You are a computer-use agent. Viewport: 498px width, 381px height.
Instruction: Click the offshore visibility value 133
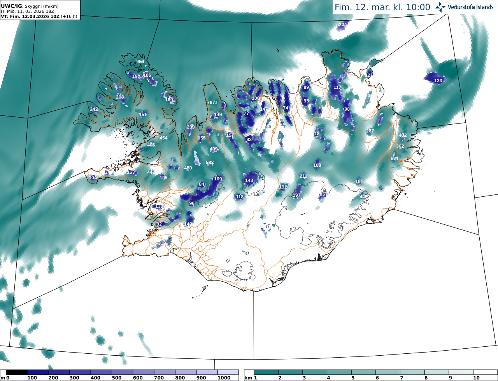(438, 81)
